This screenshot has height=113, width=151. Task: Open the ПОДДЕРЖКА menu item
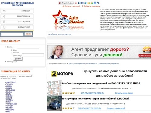[17, 27]
